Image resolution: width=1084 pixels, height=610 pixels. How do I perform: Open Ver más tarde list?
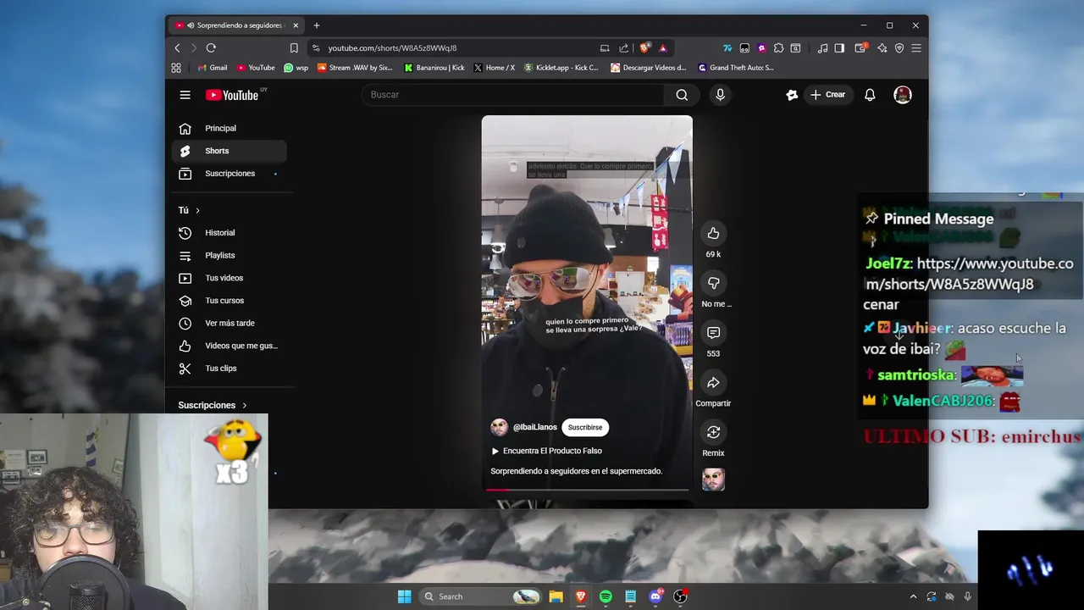[x=230, y=323]
